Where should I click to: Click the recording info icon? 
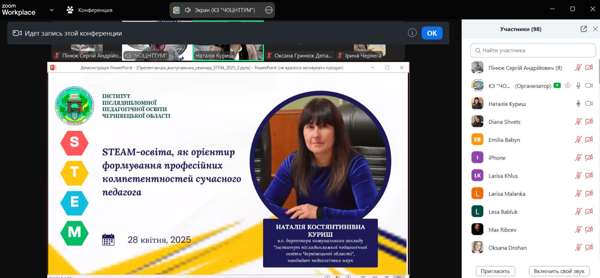[x=412, y=33]
